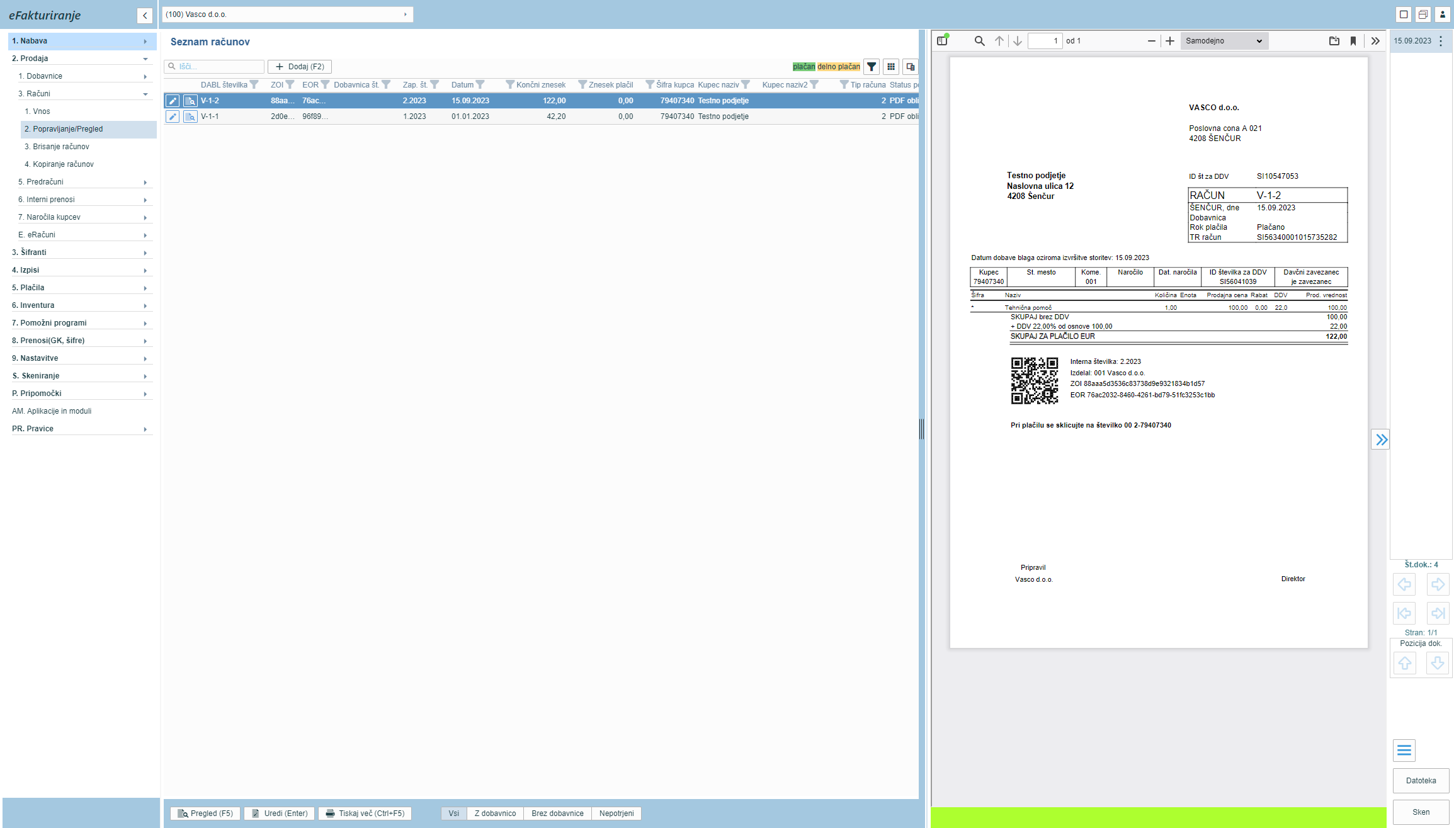Toggle the PDF viewer sidebar icon
The width and height of the screenshot is (1454, 828).
coord(943,40)
